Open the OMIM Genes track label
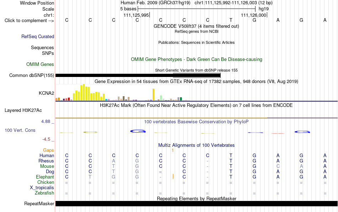Screen dimensions: 338x212 tap(40, 64)
